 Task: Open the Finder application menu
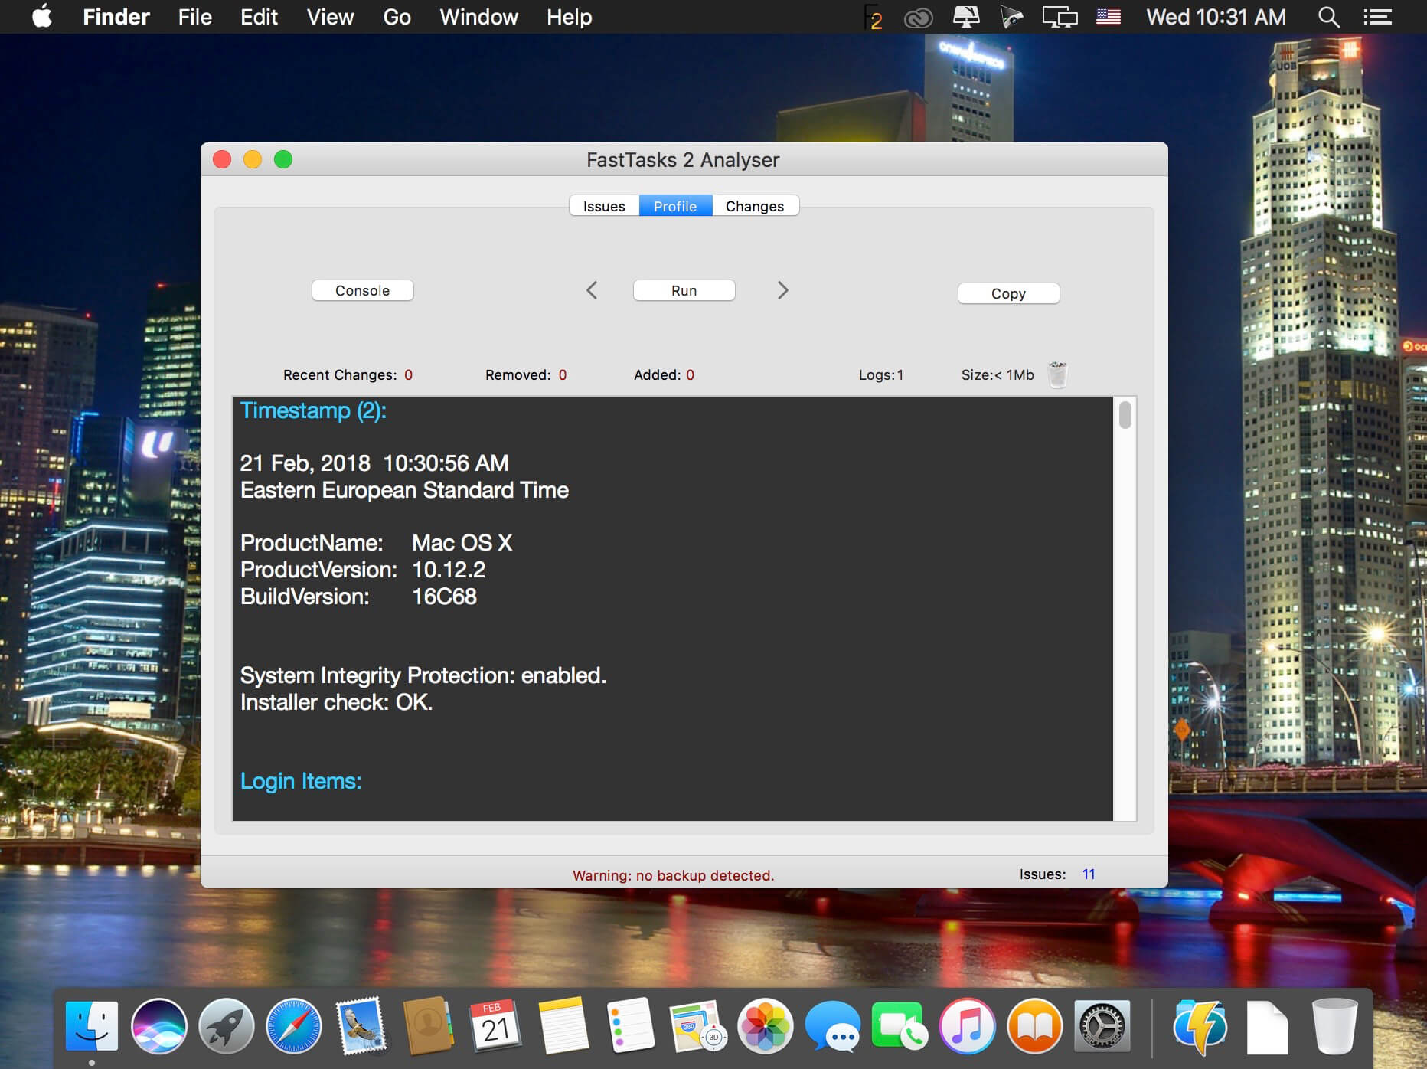coord(116,17)
